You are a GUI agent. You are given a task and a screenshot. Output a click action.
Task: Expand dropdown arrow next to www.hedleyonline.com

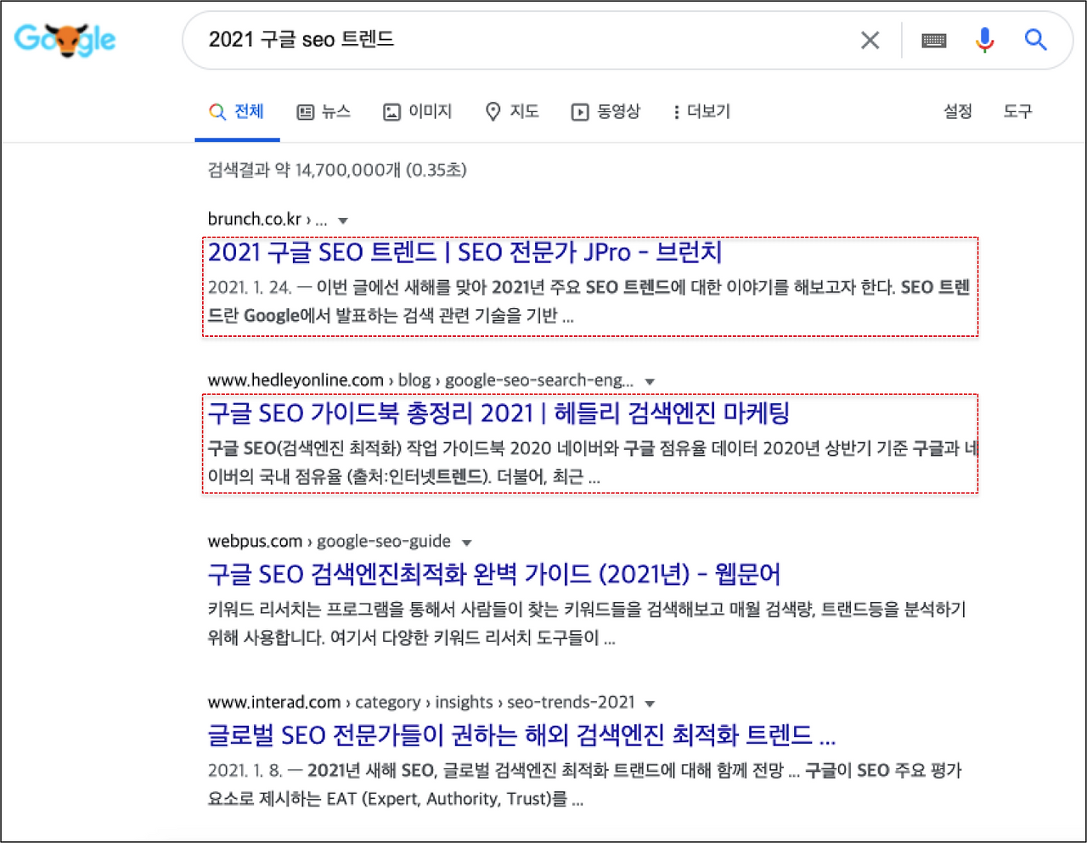click(x=650, y=382)
